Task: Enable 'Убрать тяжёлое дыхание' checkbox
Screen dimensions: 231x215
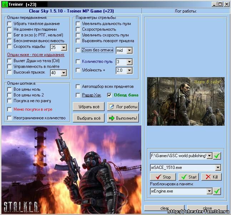Action: 9,24
